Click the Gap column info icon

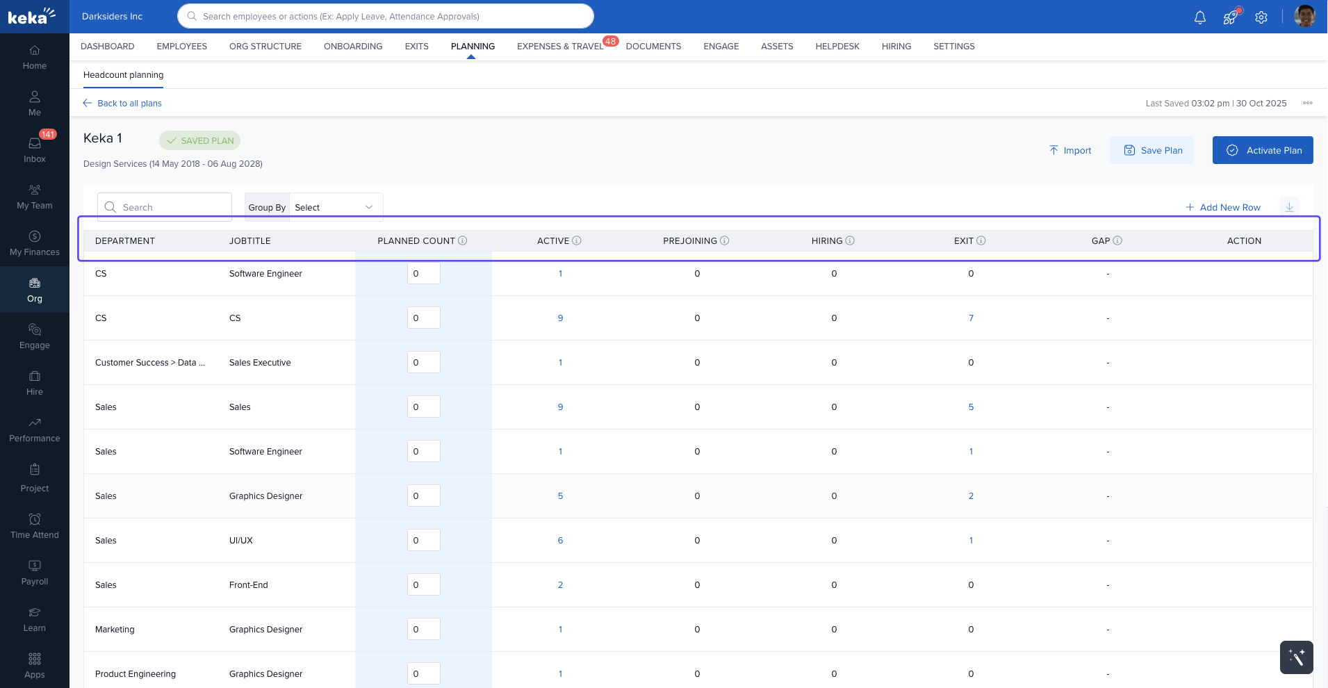(x=1117, y=240)
